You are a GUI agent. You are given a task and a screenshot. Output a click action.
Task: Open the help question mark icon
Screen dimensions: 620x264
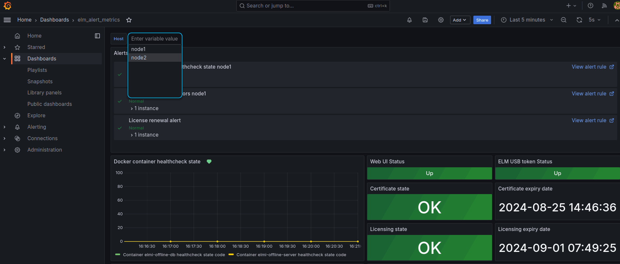[591, 6]
